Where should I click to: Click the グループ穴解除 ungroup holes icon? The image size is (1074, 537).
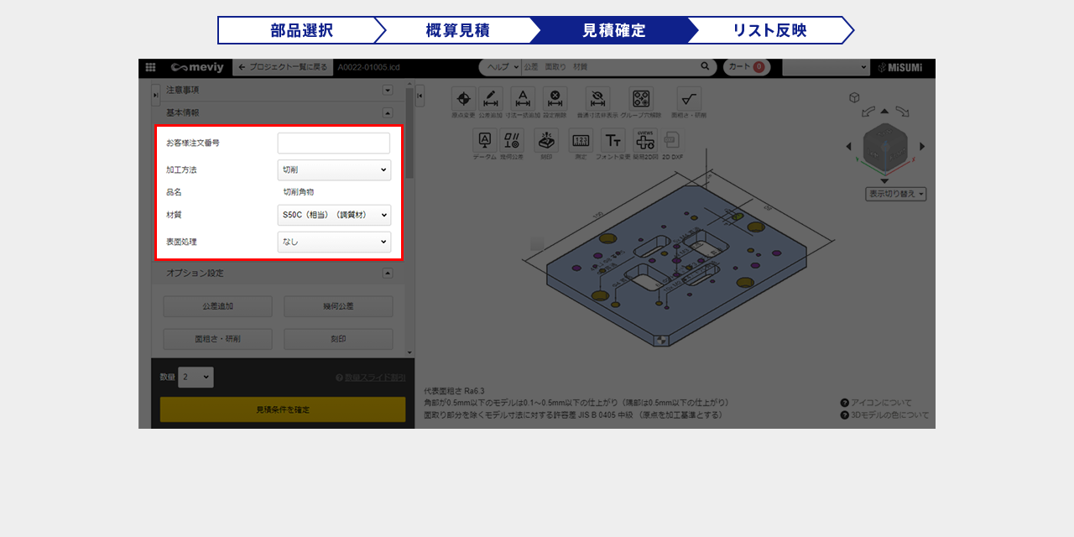(641, 98)
